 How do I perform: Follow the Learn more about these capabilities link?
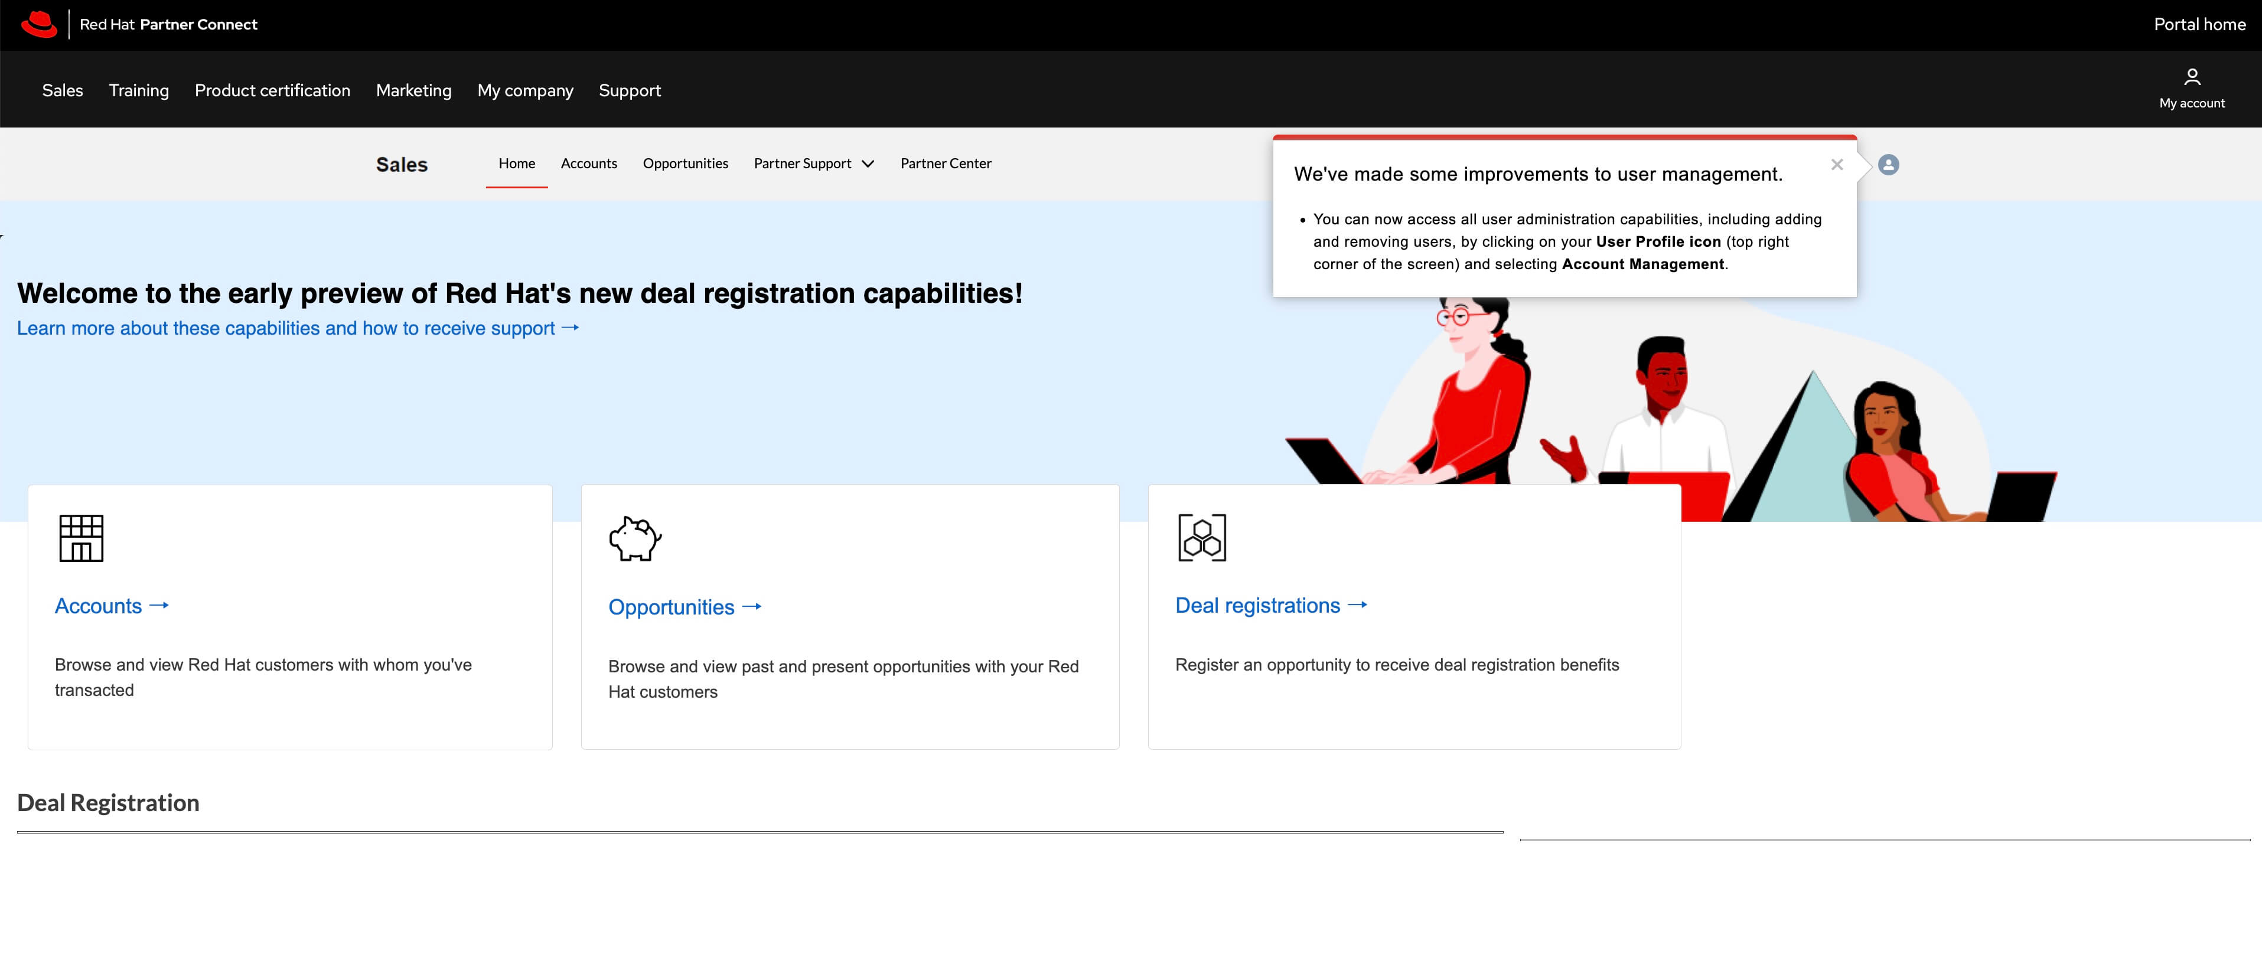297,328
